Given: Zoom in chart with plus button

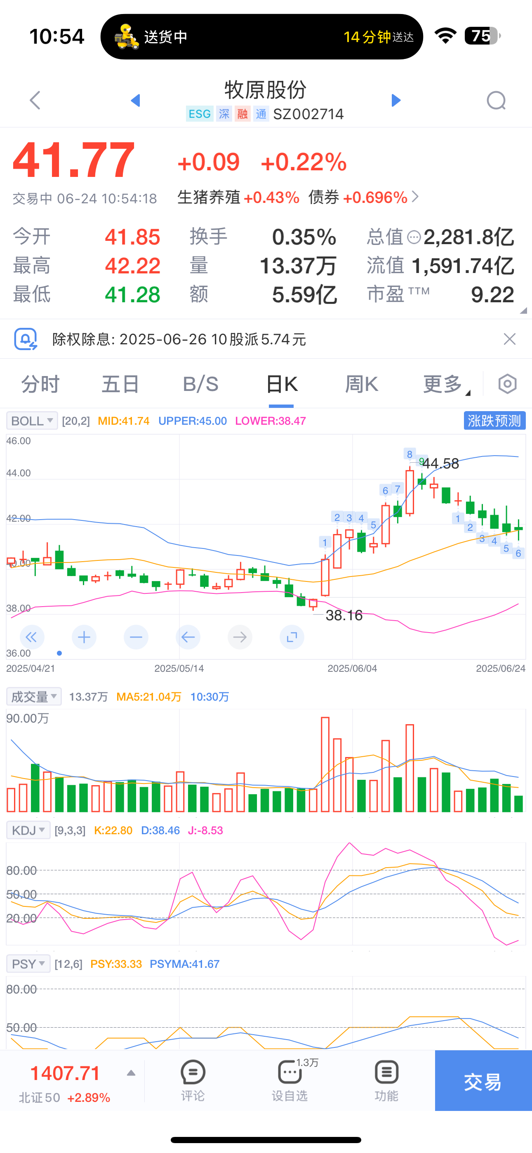Looking at the screenshot, I should (84, 637).
